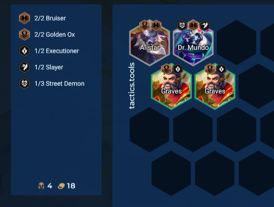Select the Slayer trait icon in list

(24, 67)
